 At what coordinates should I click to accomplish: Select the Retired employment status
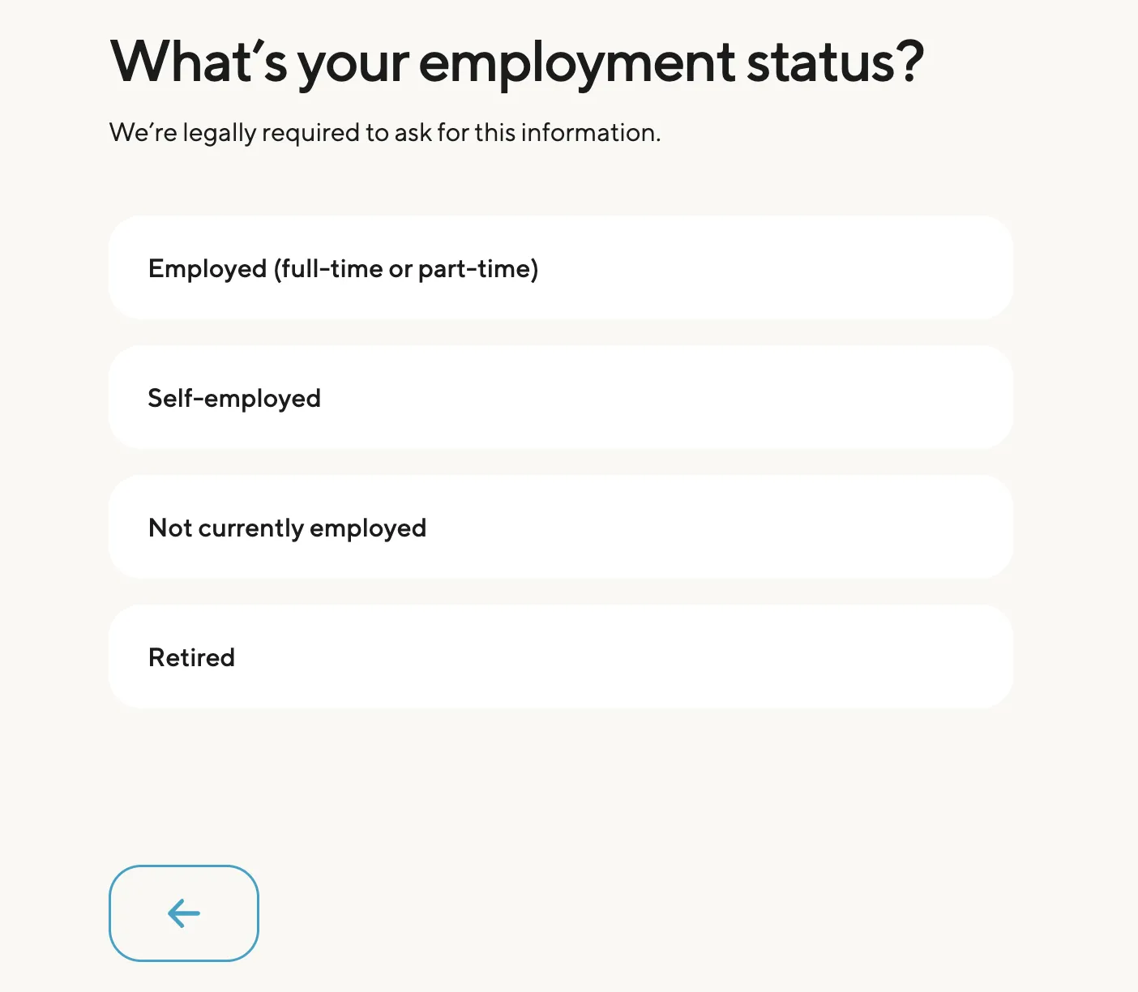560,656
